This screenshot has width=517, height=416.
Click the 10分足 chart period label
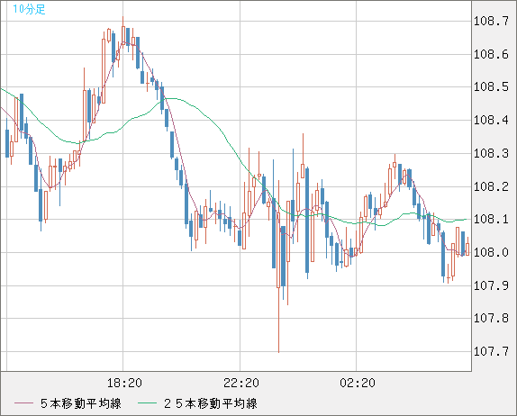29,9
